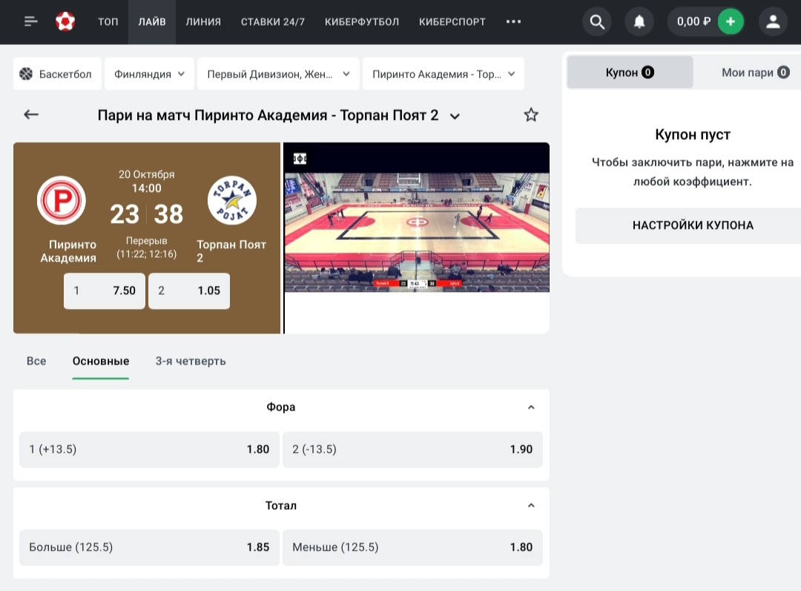Click the green plus deposit button
Image resolution: width=801 pixels, height=591 pixels.
(731, 22)
